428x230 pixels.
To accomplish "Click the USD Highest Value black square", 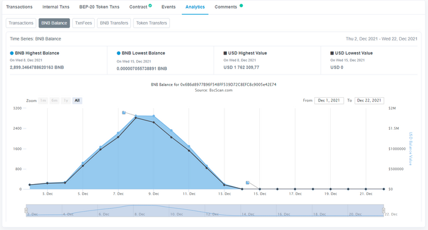I will 225,53.
